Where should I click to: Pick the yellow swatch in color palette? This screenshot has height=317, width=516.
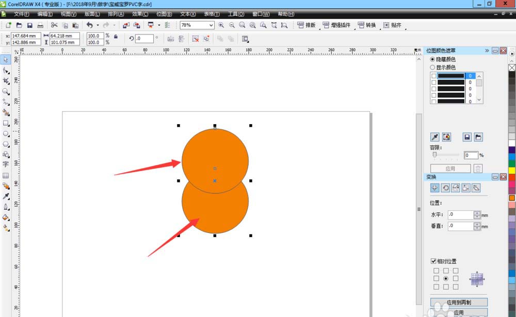(x=512, y=170)
